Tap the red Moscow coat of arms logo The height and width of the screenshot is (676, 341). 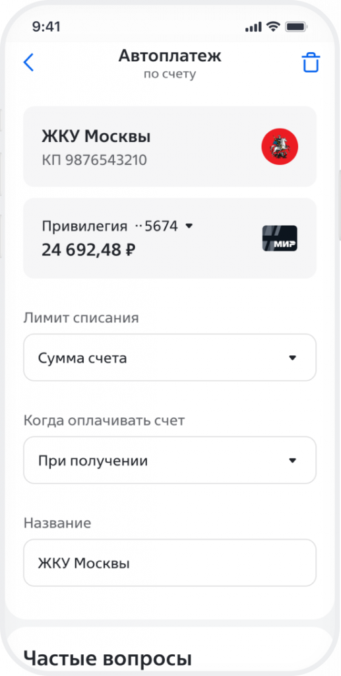pyautogui.click(x=280, y=147)
